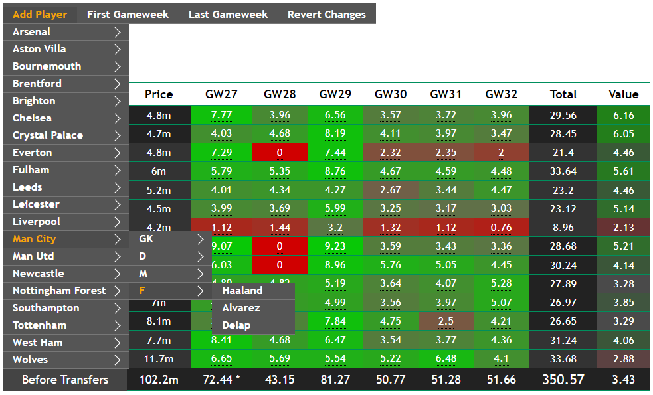This screenshot has width=653, height=395.
Task: Expand Chelsea submenu
Action: coord(66,118)
